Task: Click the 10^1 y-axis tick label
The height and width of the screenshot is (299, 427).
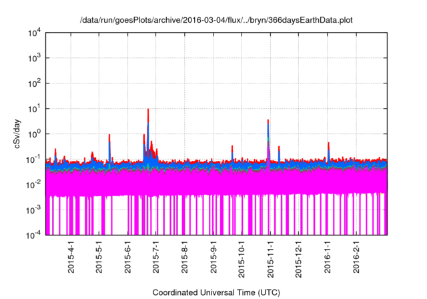Action: (34, 109)
